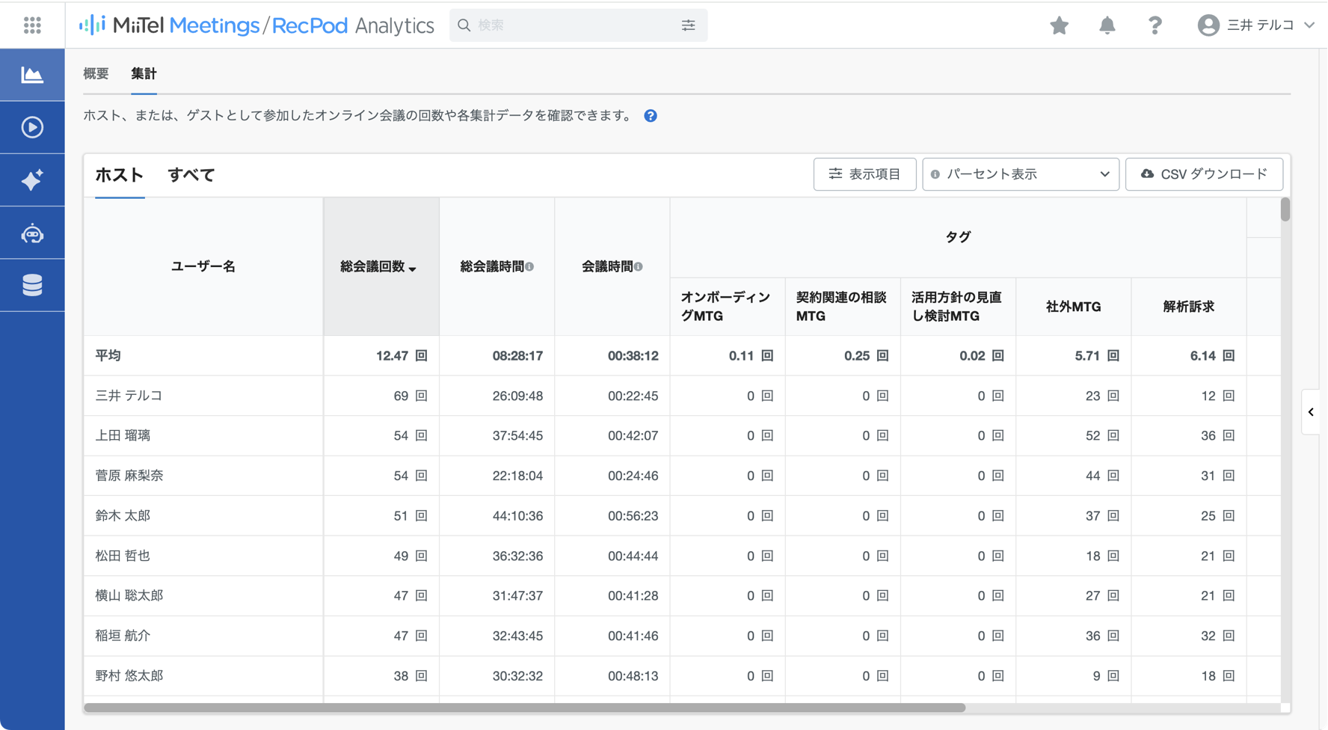1328x730 pixels.
Task: Click the 総会議時間 column header
Action: pos(497,267)
